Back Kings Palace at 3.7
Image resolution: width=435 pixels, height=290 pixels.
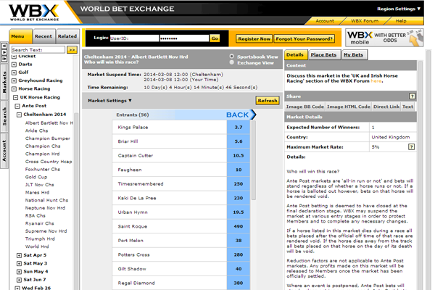click(x=239, y=128)
